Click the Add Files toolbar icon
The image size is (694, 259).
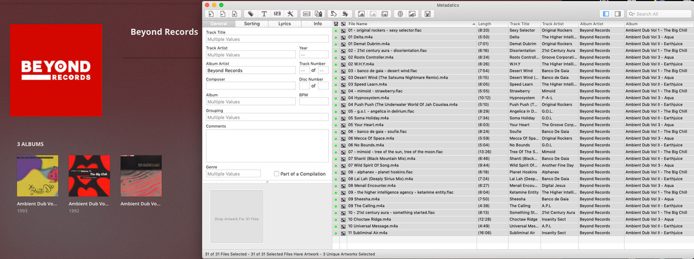[211, 14]
